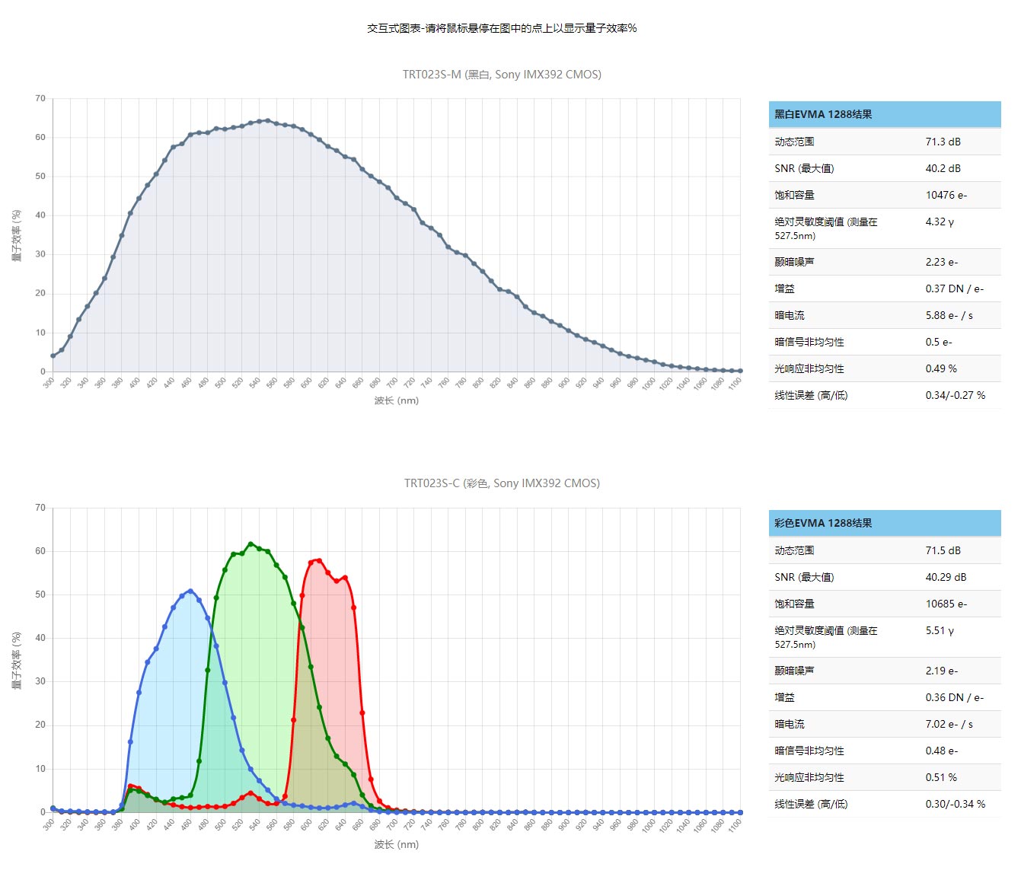Click the 7.02 e- / s dark current value
Image resolution: width=1021 pixels, height=883 pixels.
coord(949,724)
